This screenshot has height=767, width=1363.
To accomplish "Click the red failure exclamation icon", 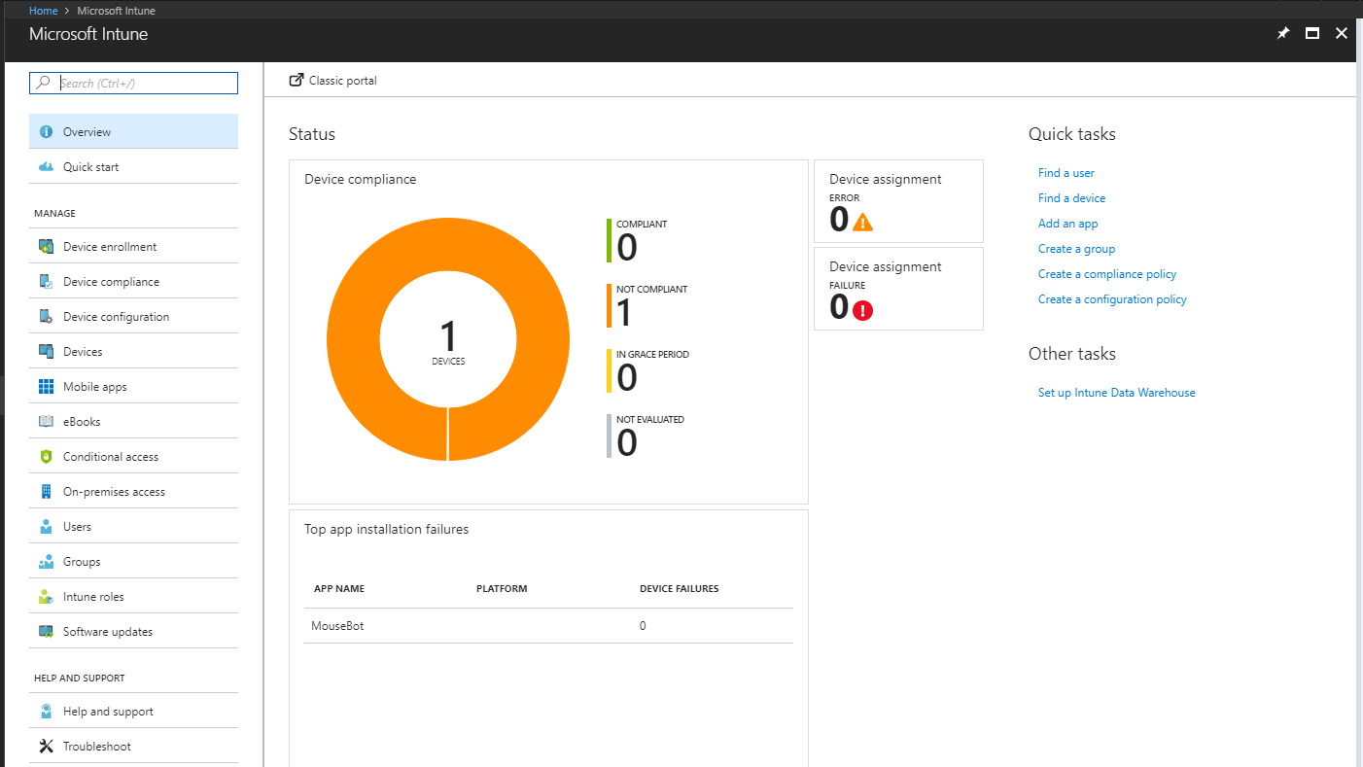I will click(862, 310).
